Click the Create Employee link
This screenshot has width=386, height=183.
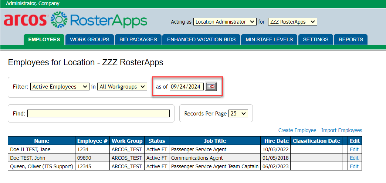(297, 130)
